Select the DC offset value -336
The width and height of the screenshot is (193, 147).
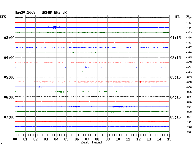pyautogui.click(x=189, y=37)
